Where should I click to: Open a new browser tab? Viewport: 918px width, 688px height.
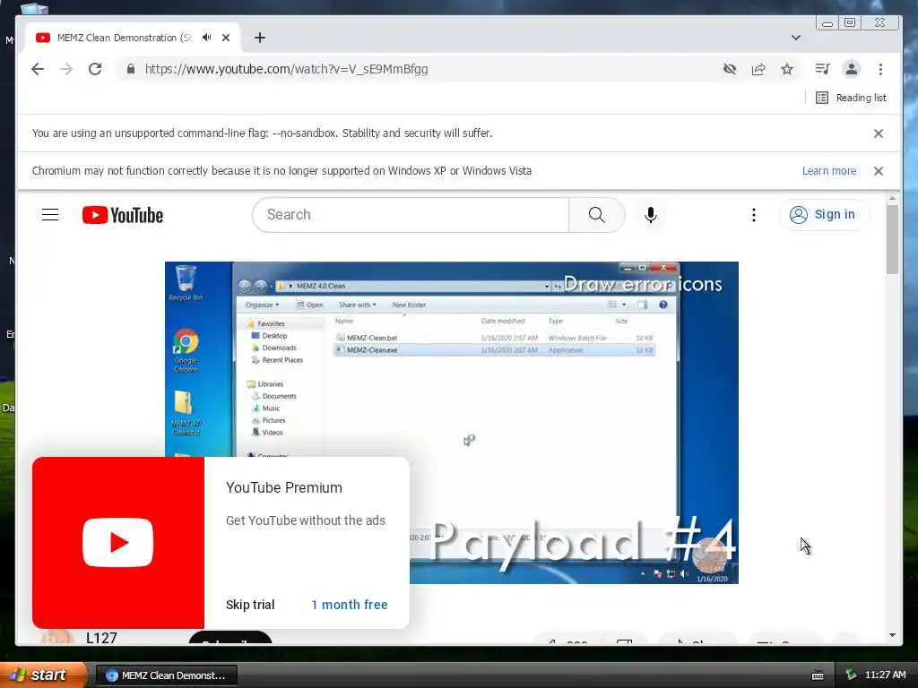point(260,38)
